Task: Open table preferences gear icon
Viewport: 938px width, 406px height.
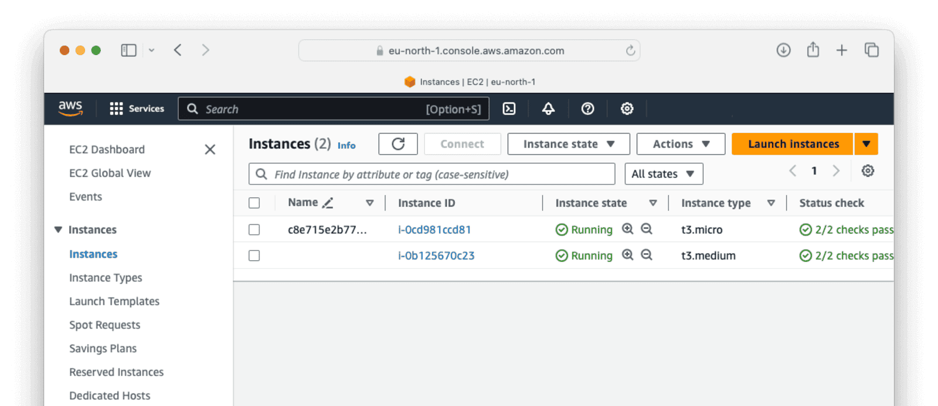Action: [x=868, y=170]
